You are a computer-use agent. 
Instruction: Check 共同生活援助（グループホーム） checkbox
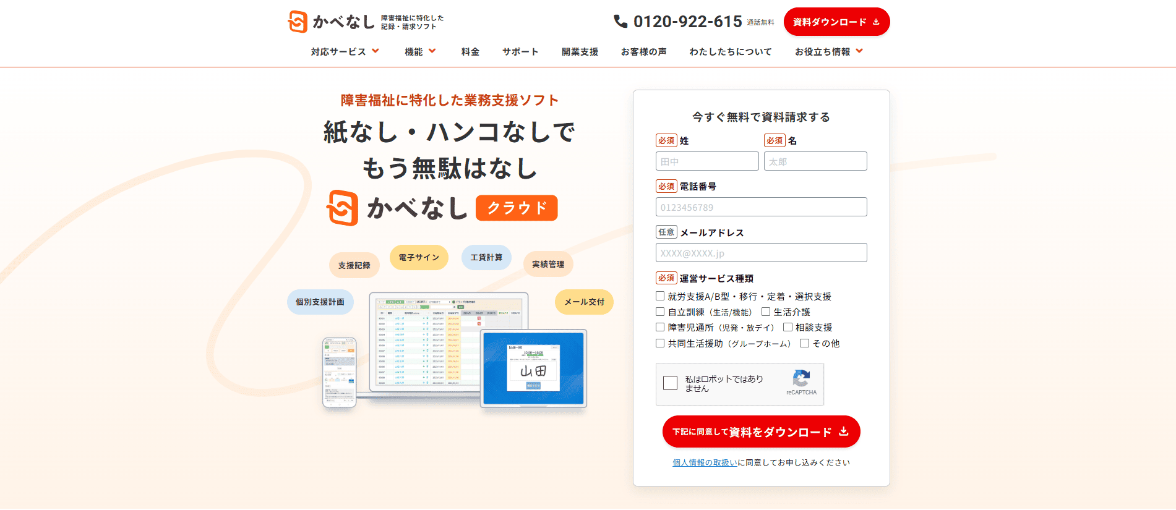click(660, 343)
